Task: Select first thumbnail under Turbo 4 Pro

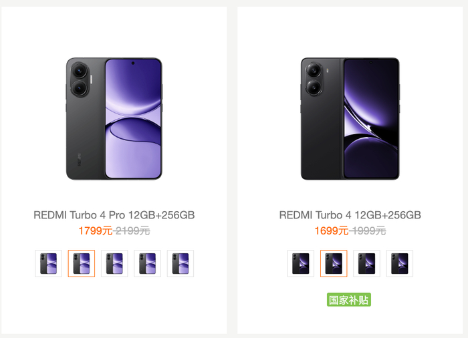Action: point(48,263)
